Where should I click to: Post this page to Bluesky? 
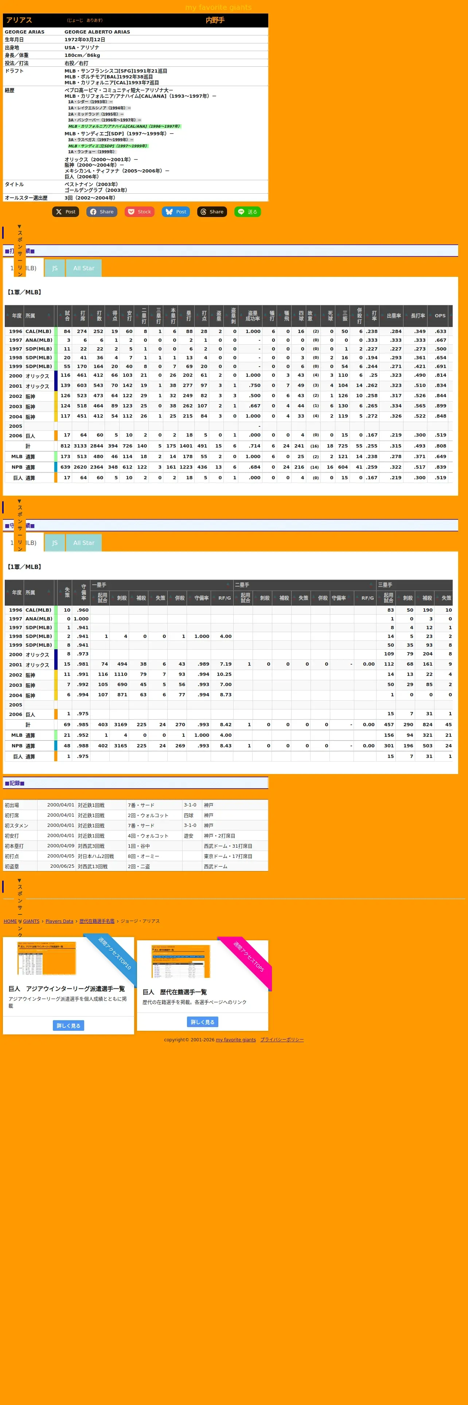click(x=175, y=212)
